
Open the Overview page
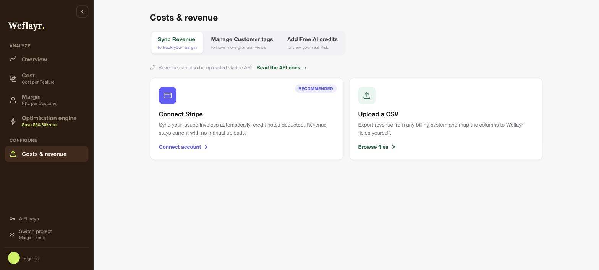point(46,59)
